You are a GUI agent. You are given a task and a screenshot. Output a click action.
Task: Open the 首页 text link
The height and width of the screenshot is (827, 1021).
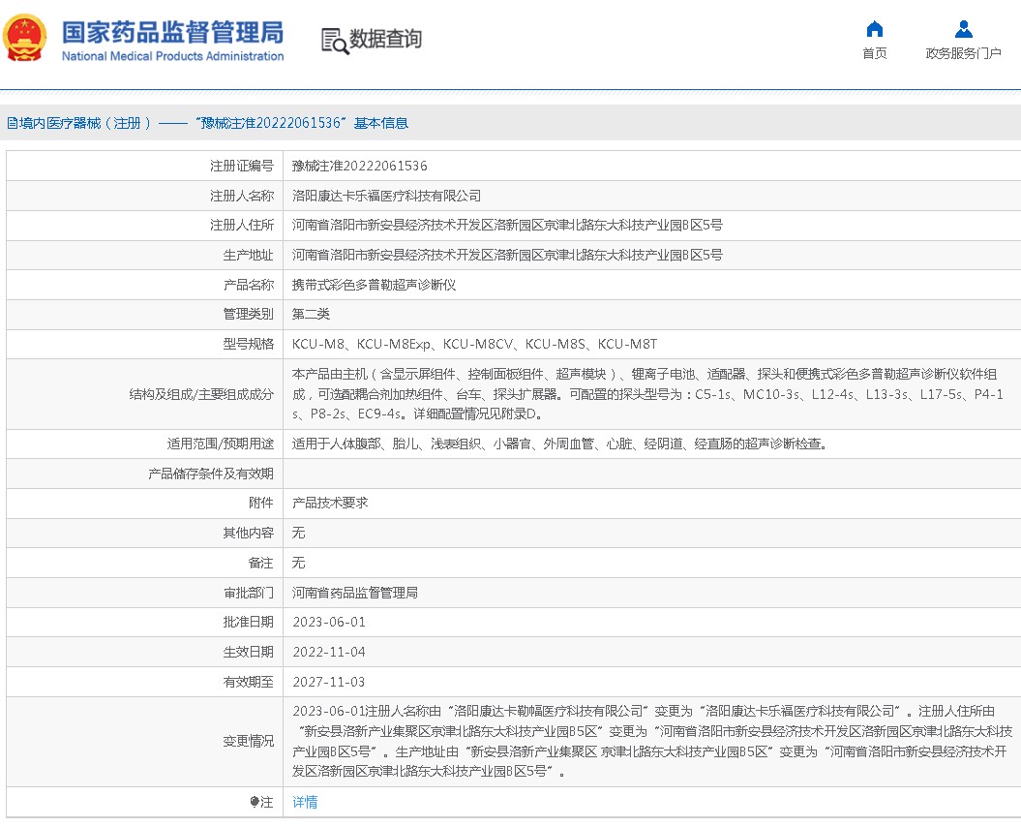click(874, 53)
